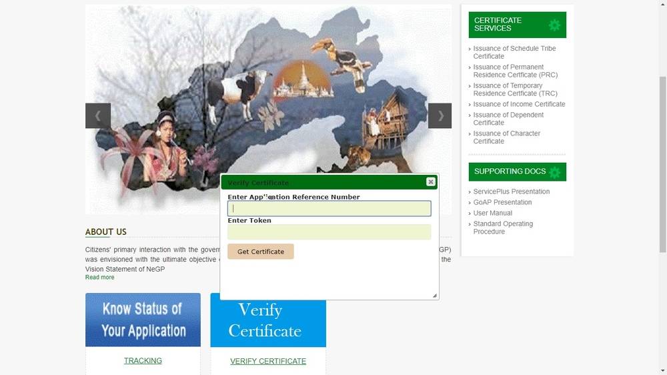Click the scrollbar down arrow
This screenshot has height=375, width=667.
pyautogui.click(x=663, y=371)
